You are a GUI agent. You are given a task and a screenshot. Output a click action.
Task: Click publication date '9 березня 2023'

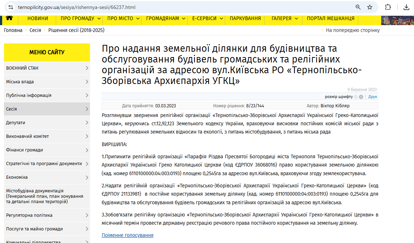[x=362, y=90]
